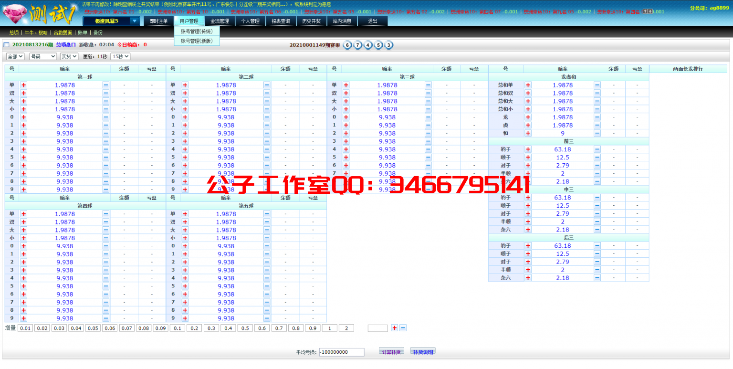Click 退出 to log out
This screenshot has width=733, height=369.
372,21
